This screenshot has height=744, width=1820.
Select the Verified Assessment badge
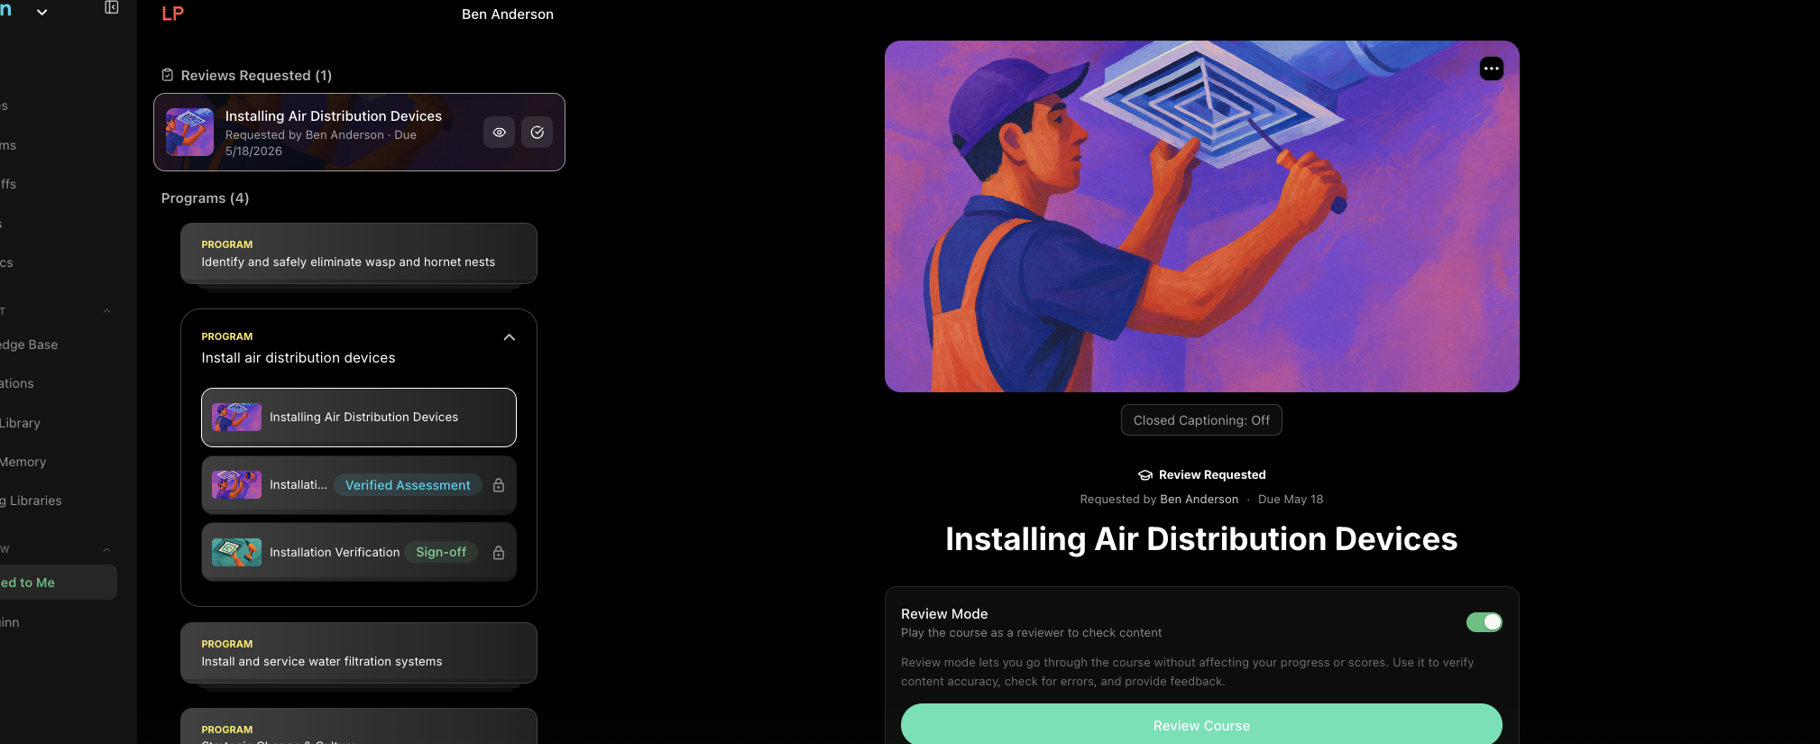click(408, 485)
